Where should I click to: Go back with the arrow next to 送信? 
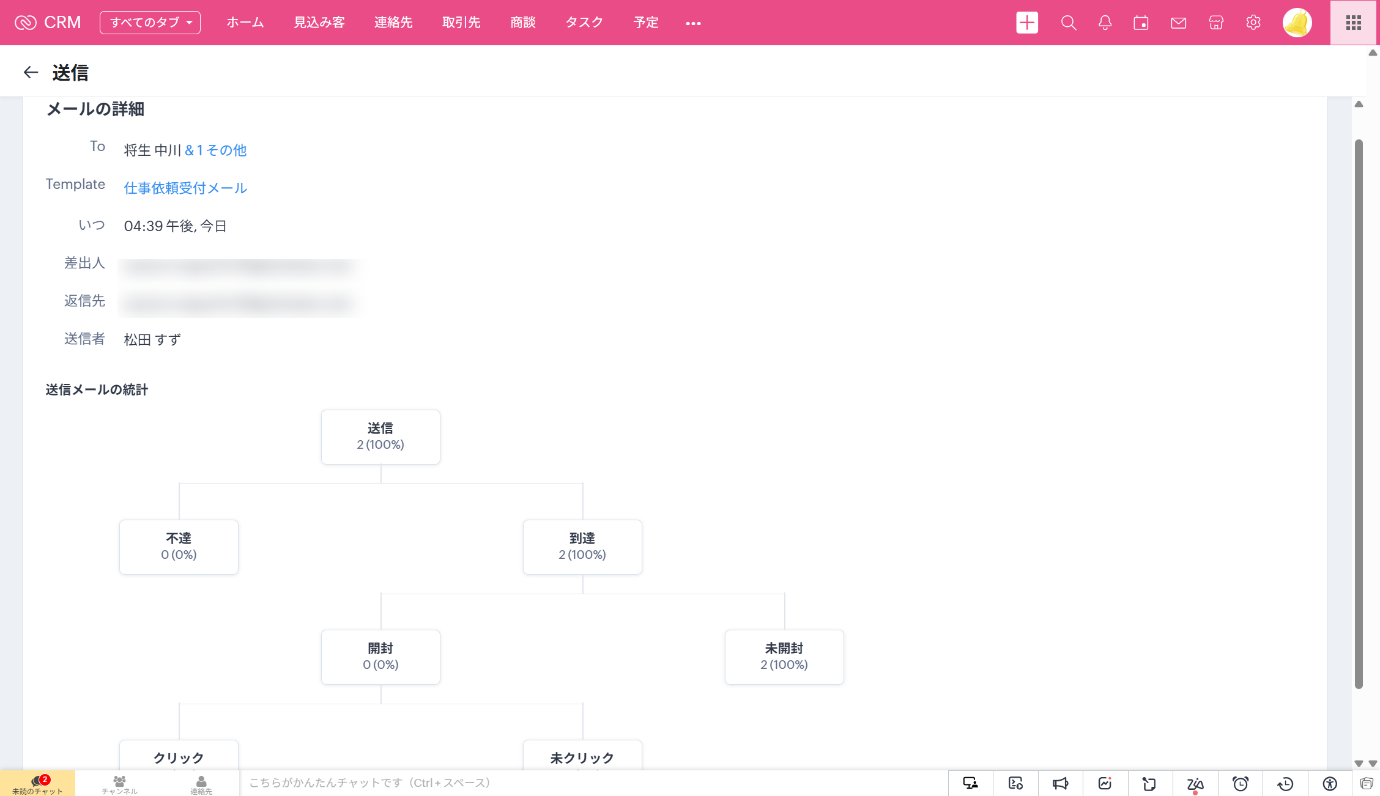31,73
